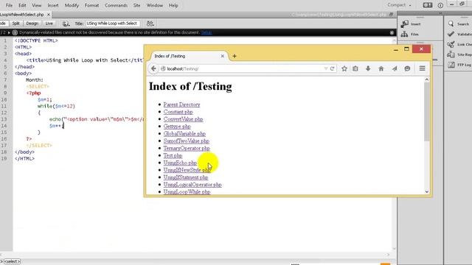Screen dimensions: 472x265
Task: Click the browser vertical scrollbar thumb
Action: pyautogui.click(x=426, y=111)
